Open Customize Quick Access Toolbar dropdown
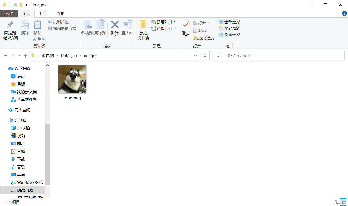The image size is (348, 206). click(x=26, y=5)
